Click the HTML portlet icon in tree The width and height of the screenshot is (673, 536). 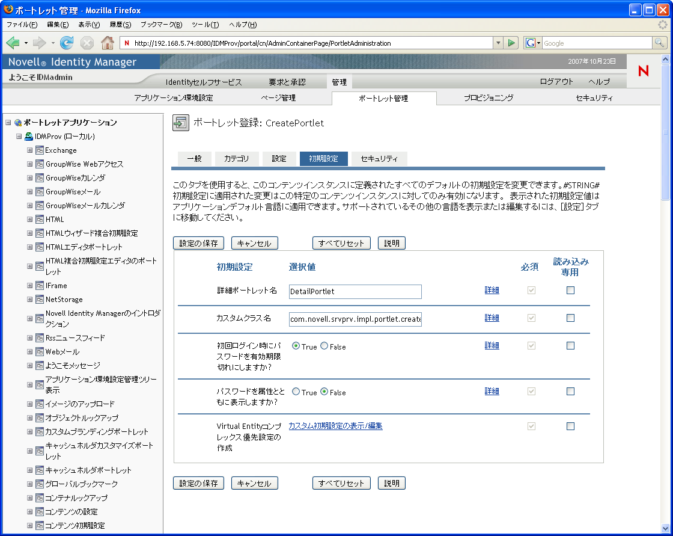40,219
